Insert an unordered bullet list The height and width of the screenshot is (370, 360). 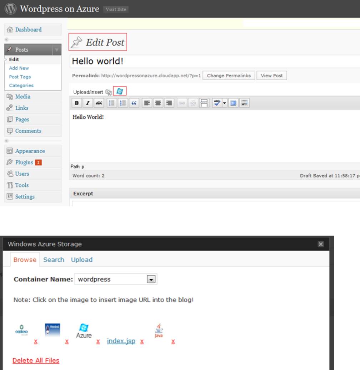112,103
